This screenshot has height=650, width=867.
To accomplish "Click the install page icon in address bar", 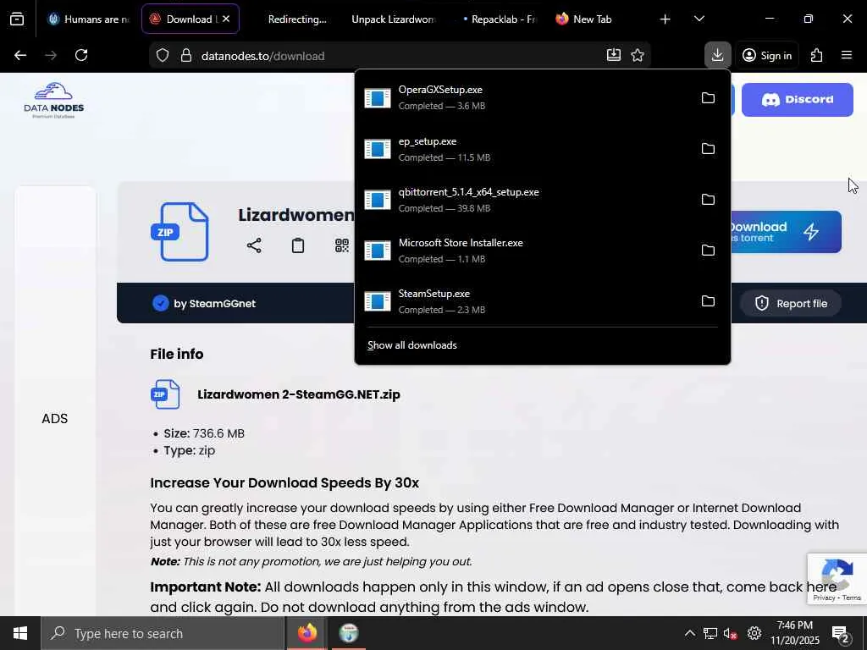I will click(613, 55).
